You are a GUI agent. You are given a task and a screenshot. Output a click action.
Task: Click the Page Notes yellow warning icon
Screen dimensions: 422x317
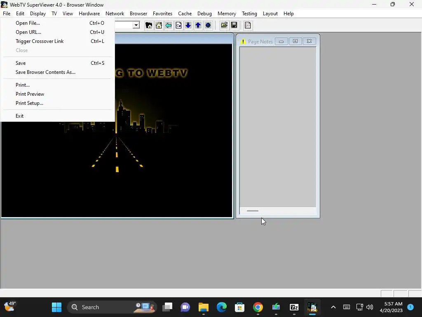(x=243, y=42)
